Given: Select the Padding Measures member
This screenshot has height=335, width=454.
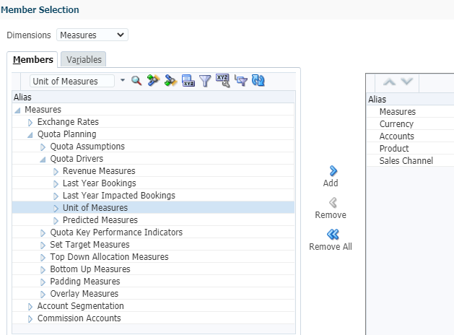Looking at the screenshot, I should (85, 282).
